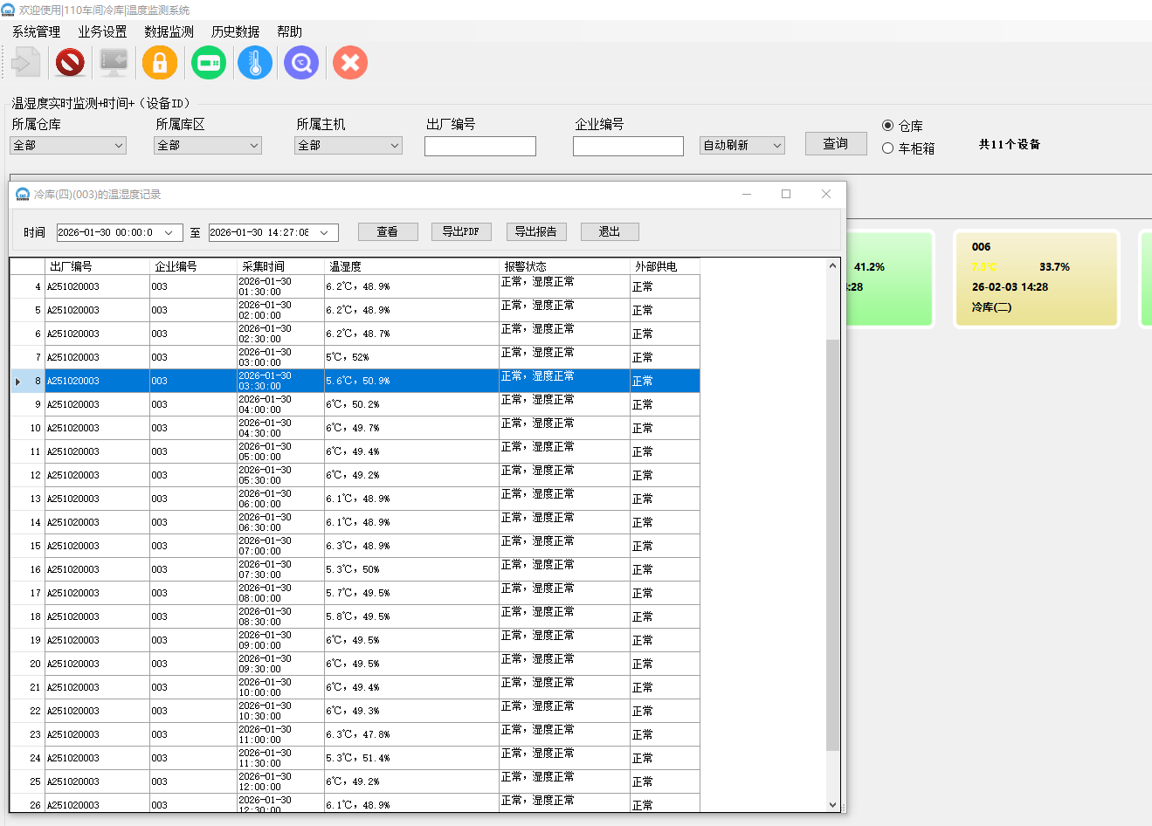Open the 所属仓库 dropdown

click(69, 146)
